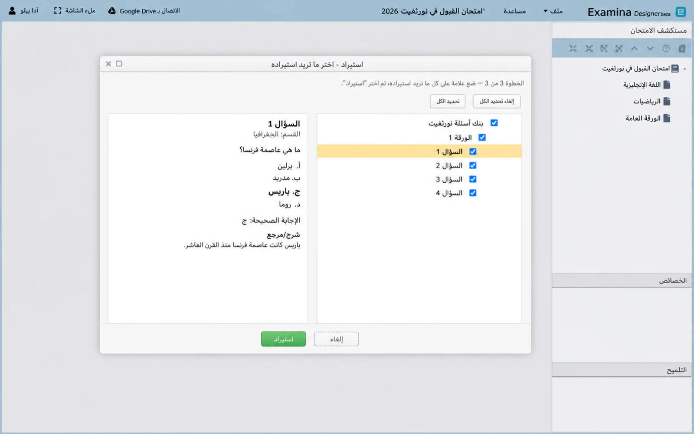
Task: Click the move up chevron in explorer toolbar
Action: point(634,49)
